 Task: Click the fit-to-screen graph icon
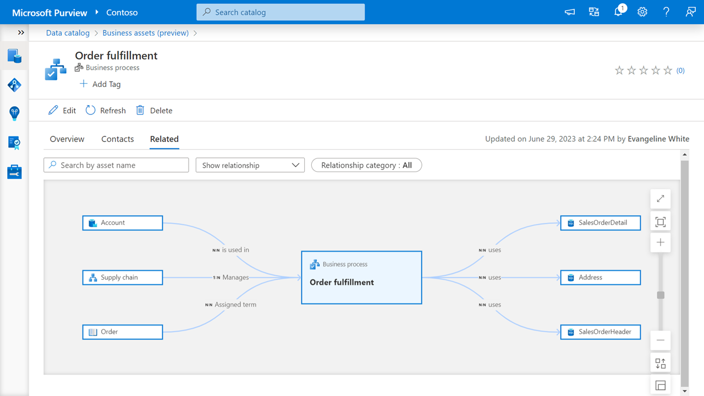660,222
